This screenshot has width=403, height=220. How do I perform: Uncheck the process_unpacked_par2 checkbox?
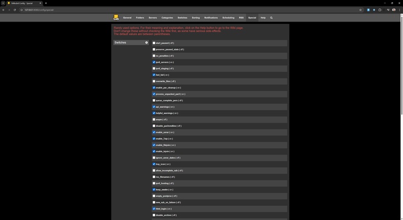(x=154, y=94)
